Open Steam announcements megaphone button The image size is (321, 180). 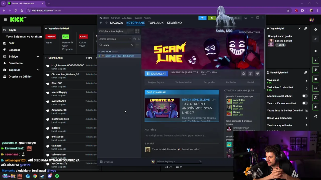tap(202, 18)
